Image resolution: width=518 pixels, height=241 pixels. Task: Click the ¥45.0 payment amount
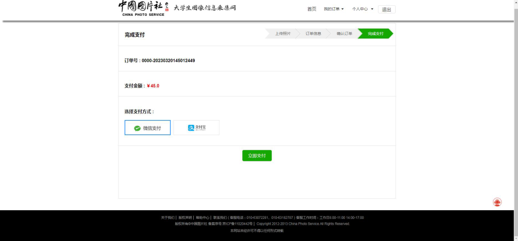[x=153, y=86]
